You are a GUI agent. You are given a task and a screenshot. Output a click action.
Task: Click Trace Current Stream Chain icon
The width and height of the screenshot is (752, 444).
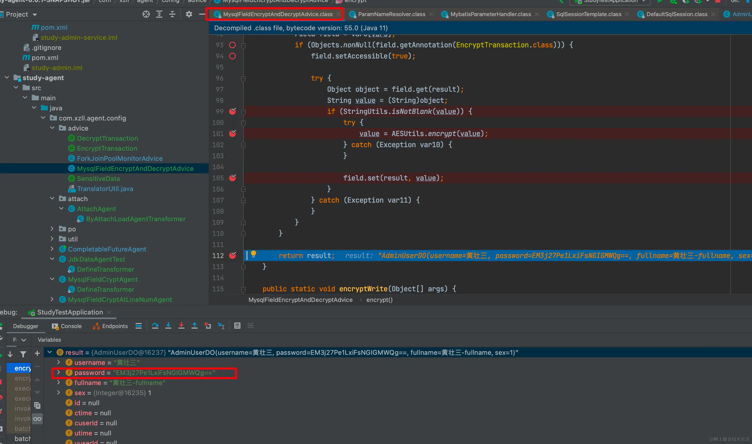coord(250,326)
